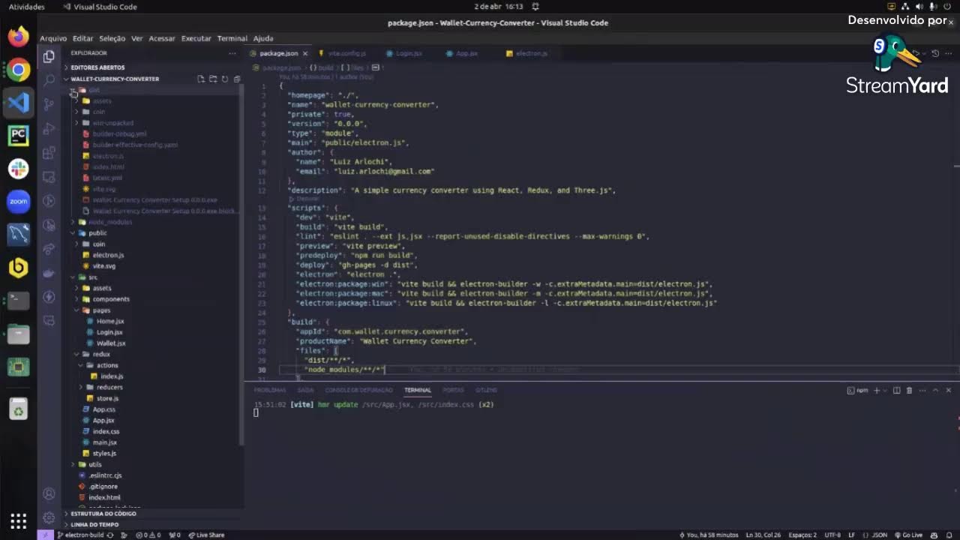
Task: Open Google Chrome from the dock
Action: click(19, 70)
